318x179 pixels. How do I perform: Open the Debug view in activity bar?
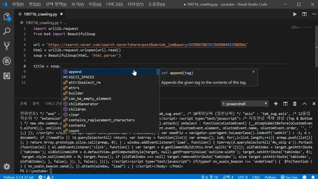coord(6,61)
